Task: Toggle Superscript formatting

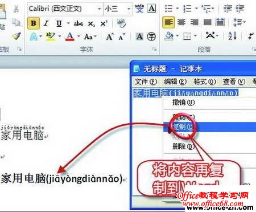Action: click(x=104, y=23)
